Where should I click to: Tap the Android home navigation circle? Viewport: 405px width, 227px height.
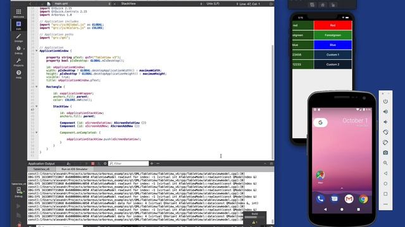(x=342, y=209)
